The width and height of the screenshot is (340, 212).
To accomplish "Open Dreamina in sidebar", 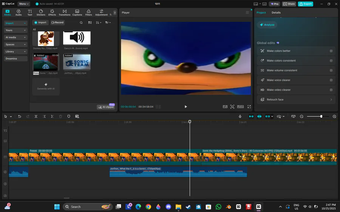I will coord(15,58).
